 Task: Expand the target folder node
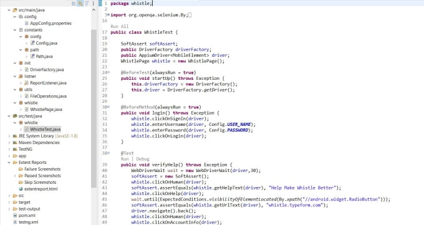pyautogui.click(x=9, y=202)
